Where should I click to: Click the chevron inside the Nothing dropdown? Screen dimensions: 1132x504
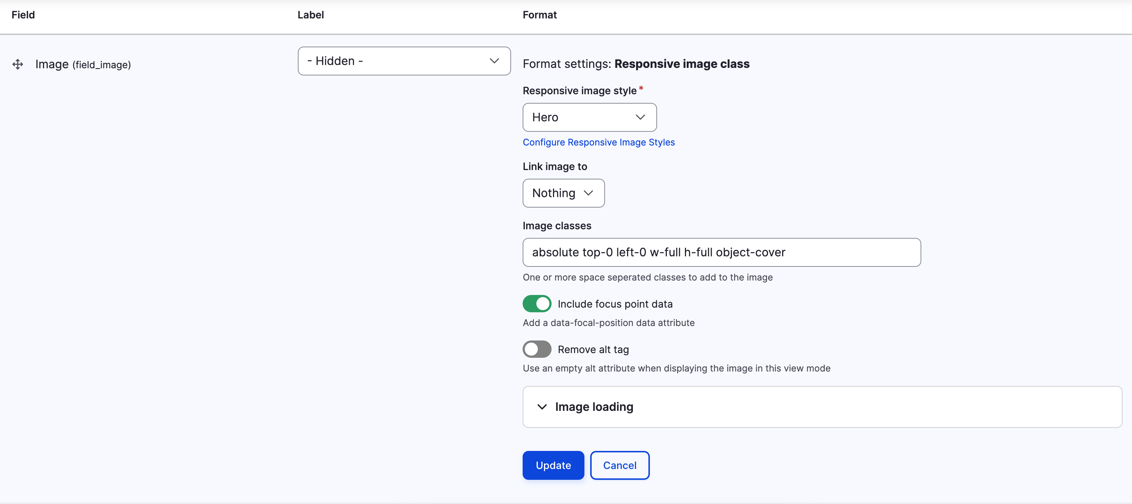point(589,193)
